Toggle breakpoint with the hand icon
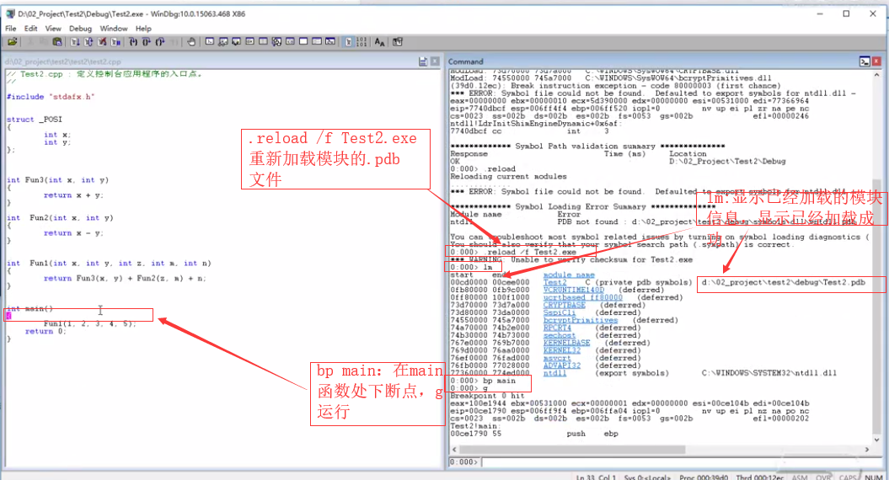889x480 pixels. click(191, 42)
